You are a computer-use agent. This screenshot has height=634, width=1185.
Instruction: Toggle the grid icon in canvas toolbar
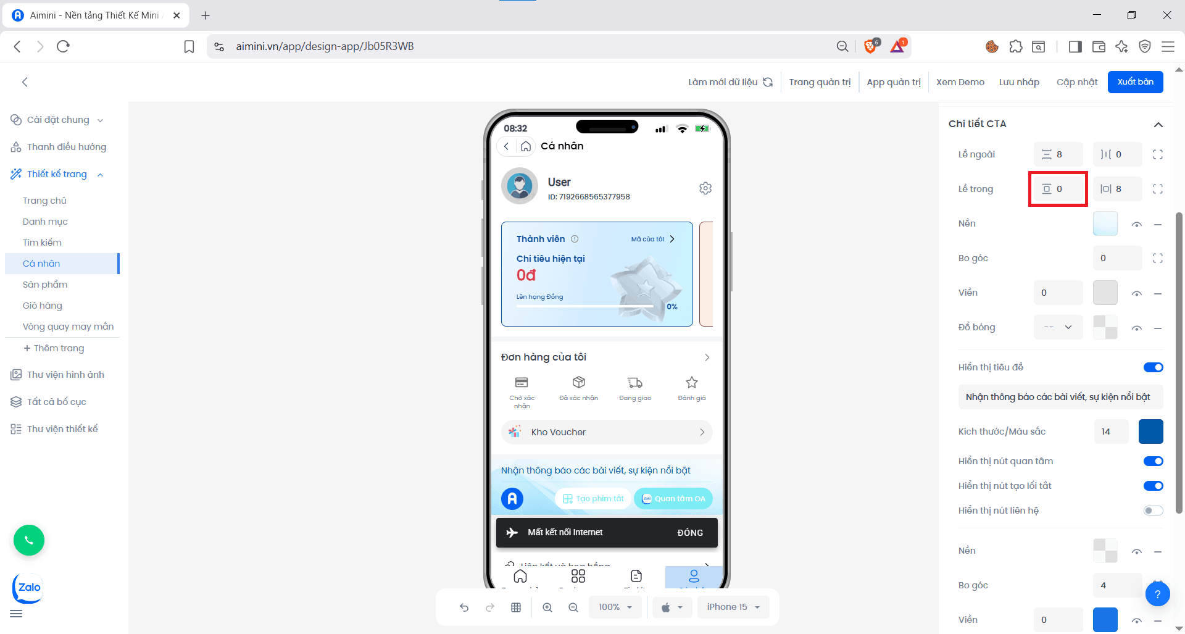click(516, 607)
